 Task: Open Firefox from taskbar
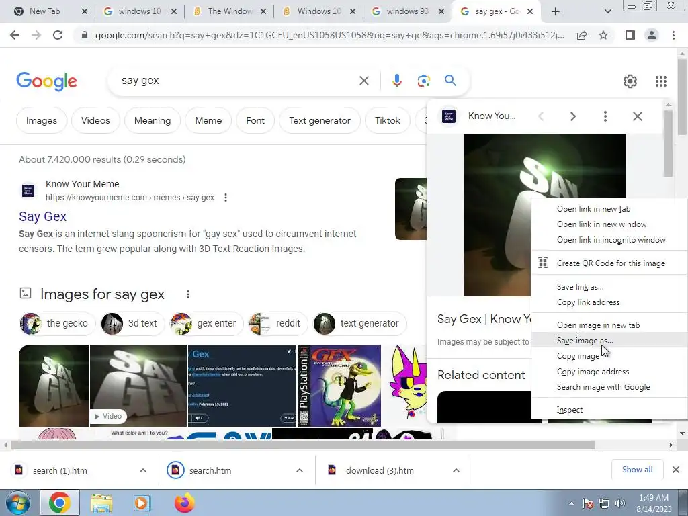pos(184,503)
